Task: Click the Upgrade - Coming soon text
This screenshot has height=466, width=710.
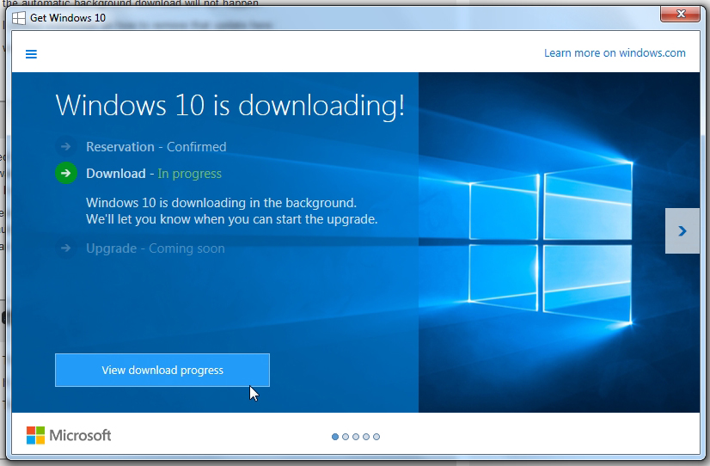Action: (x=156, y=248)
